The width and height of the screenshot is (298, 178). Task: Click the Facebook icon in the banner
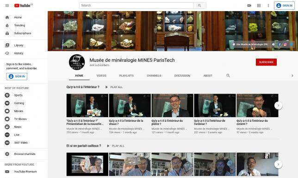click(x=279, y=44)
